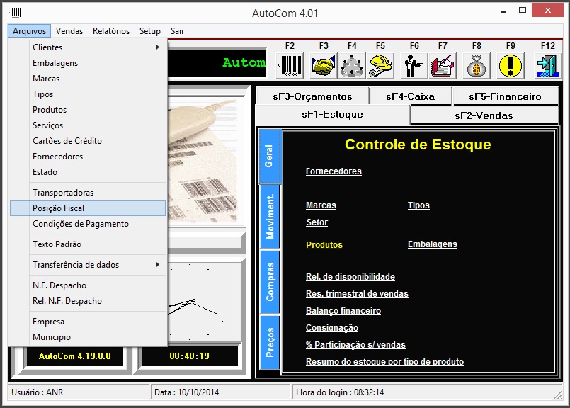Screen dimensions: 570x408
Task: Click the F9 yellow exclamation icon
Action: click(511, 66)
